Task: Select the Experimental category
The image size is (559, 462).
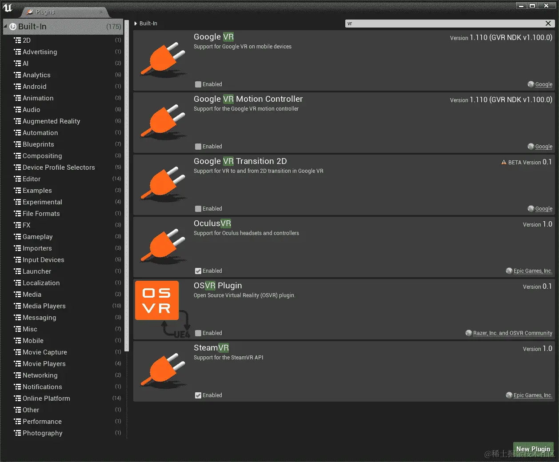Action: point(64,202)
